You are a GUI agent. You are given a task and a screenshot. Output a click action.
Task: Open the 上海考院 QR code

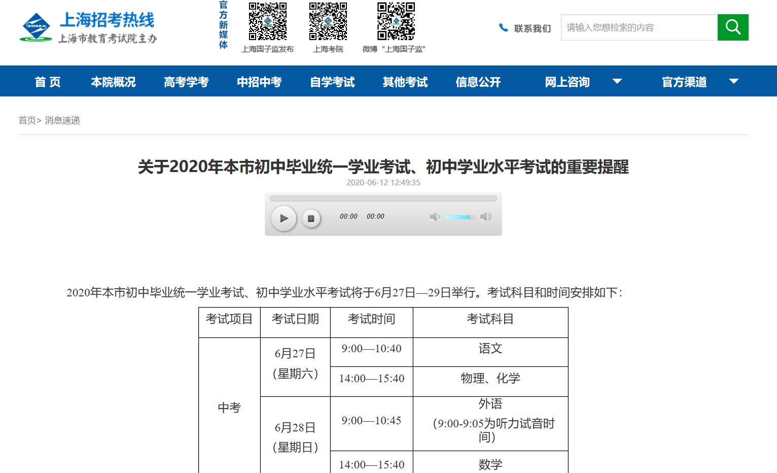(328, 21)
